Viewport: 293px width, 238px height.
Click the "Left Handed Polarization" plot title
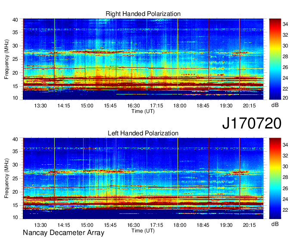[x=143, y=133]
